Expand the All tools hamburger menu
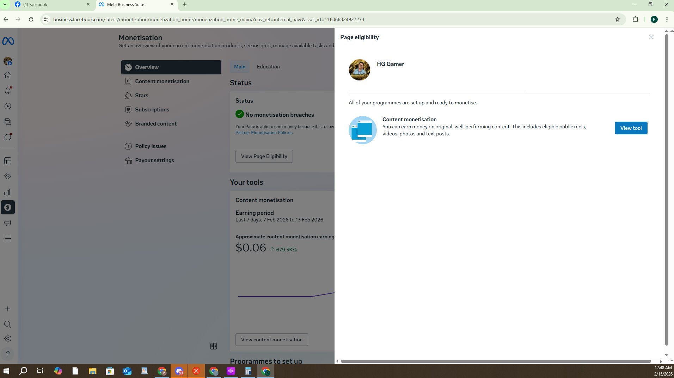674x378 pixels. tap(8, 239)
